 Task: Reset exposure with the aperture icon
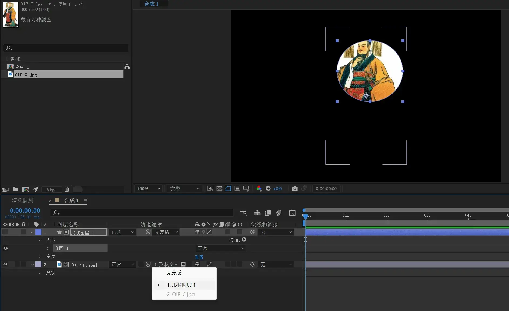tap(268, 189)
